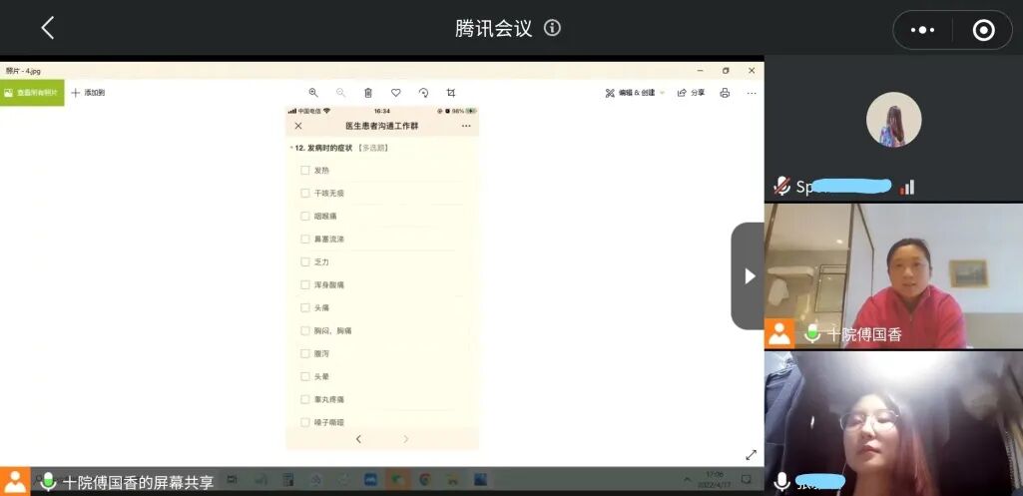Click the heart favorite icon in Photos
The width and height of the screenshot is (1023, 496).
pyautogui.click(x=395, y=93)
